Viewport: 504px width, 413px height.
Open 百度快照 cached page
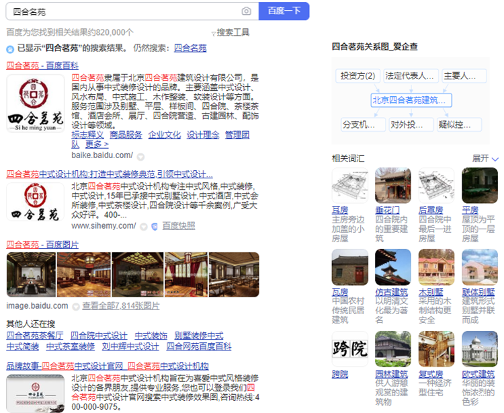click(178, 226)
